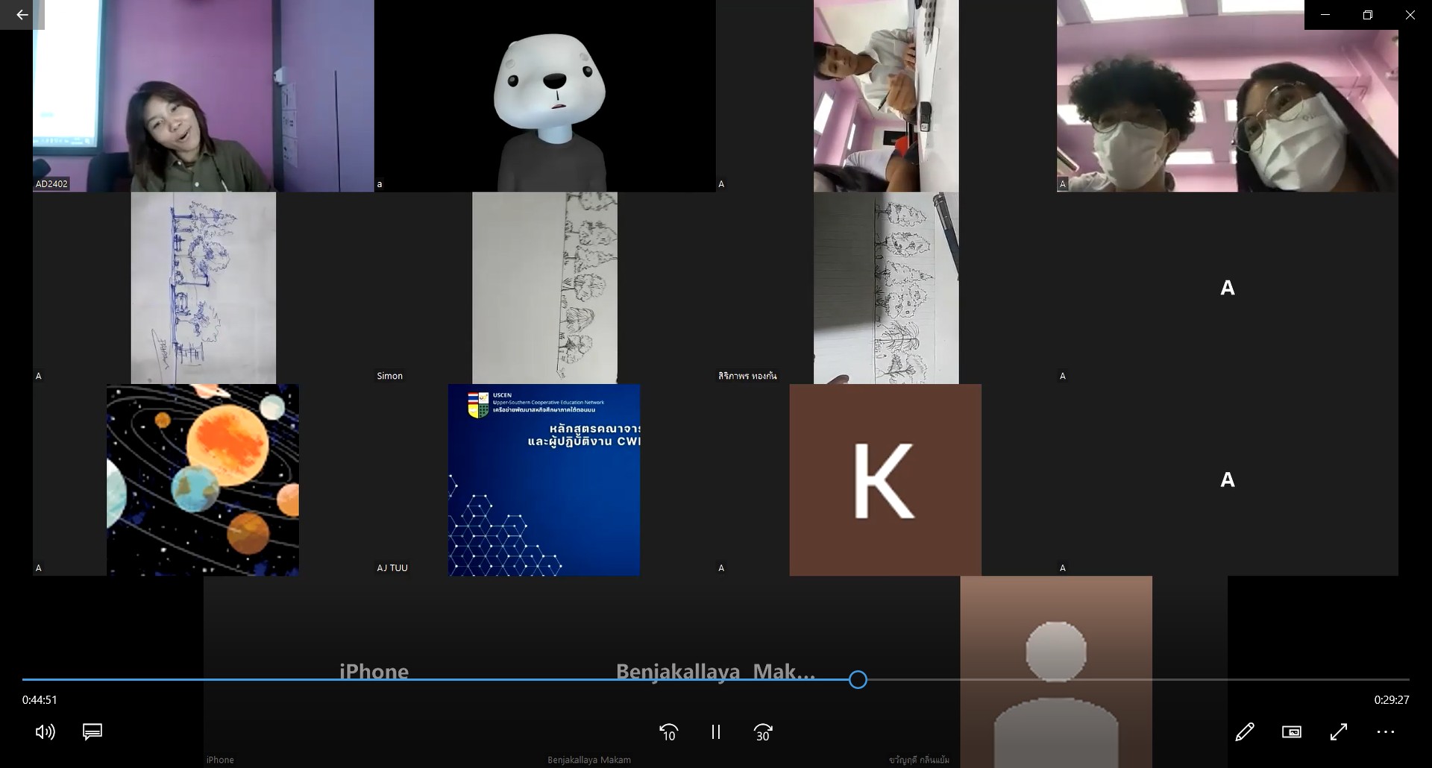1432x768 pixels.
Task: Click Simon's tree sketch tile
Action: click(x=544, y=288)
